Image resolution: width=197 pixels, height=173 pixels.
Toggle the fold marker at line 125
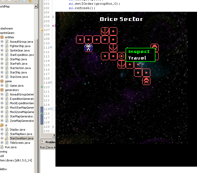pos(51,109)
